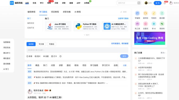Open 学习 in the top navigation
Image resolution: width=179 pixels, height=100 pixels.
tap(42, 3)
